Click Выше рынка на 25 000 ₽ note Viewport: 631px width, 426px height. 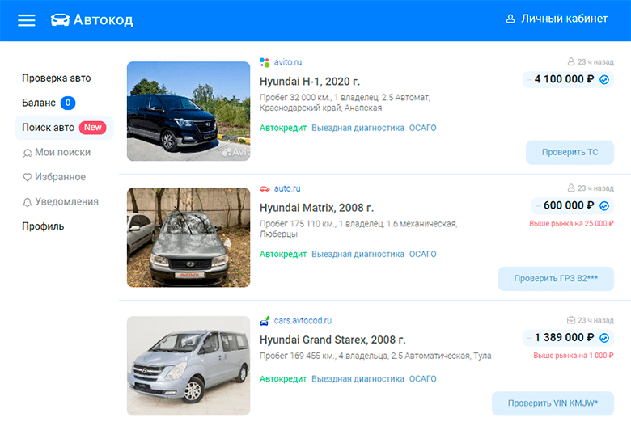point(571,224)
